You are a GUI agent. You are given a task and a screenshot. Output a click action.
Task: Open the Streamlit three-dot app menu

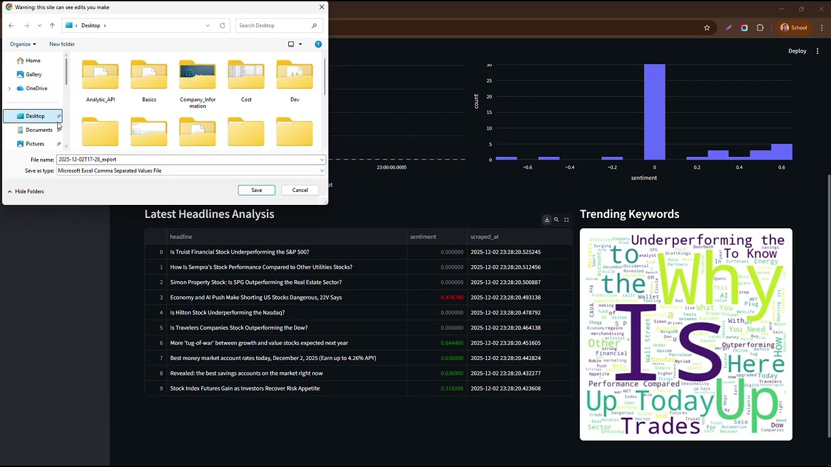point(817,51)
